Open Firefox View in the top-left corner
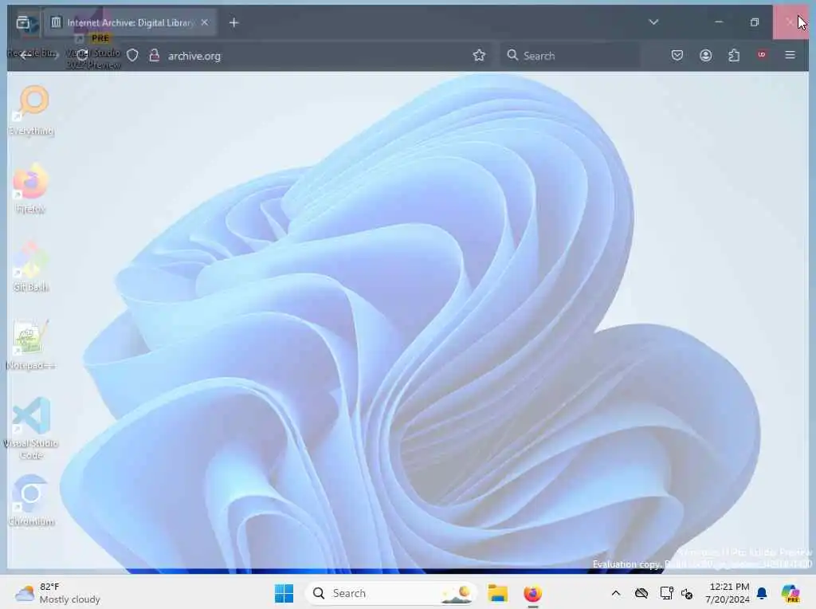 23,22
